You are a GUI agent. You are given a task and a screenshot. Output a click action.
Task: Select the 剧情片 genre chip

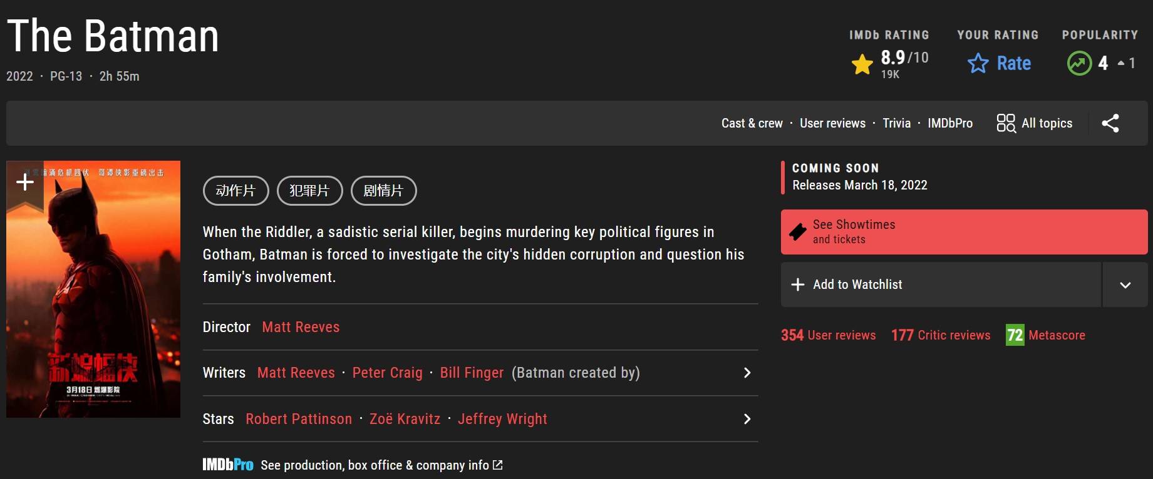point(384,191)
